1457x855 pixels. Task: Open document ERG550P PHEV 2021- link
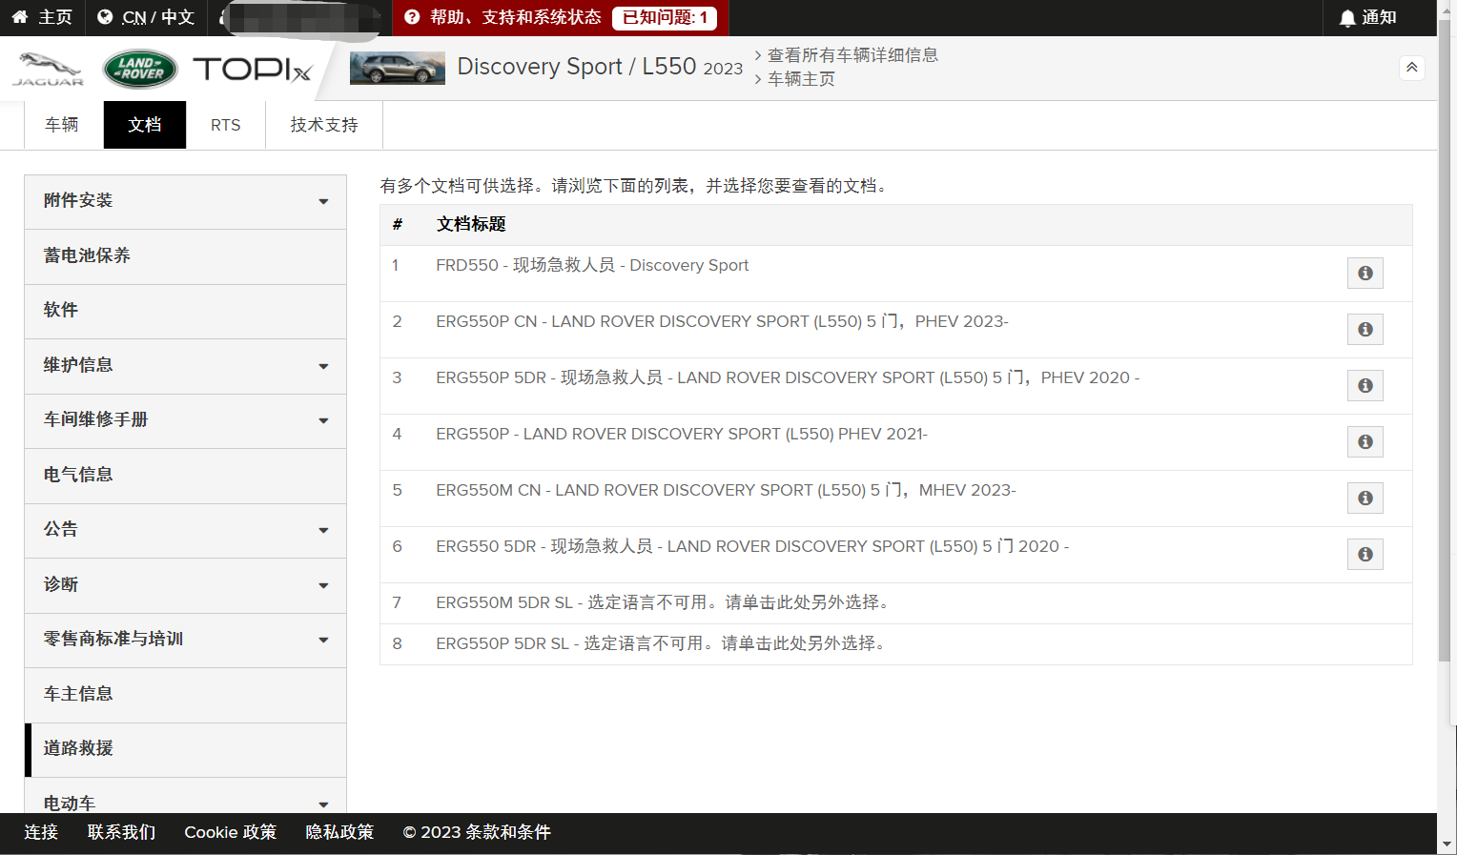[681, 434]
